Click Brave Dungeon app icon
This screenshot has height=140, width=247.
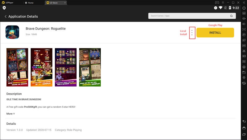(12, 32)
